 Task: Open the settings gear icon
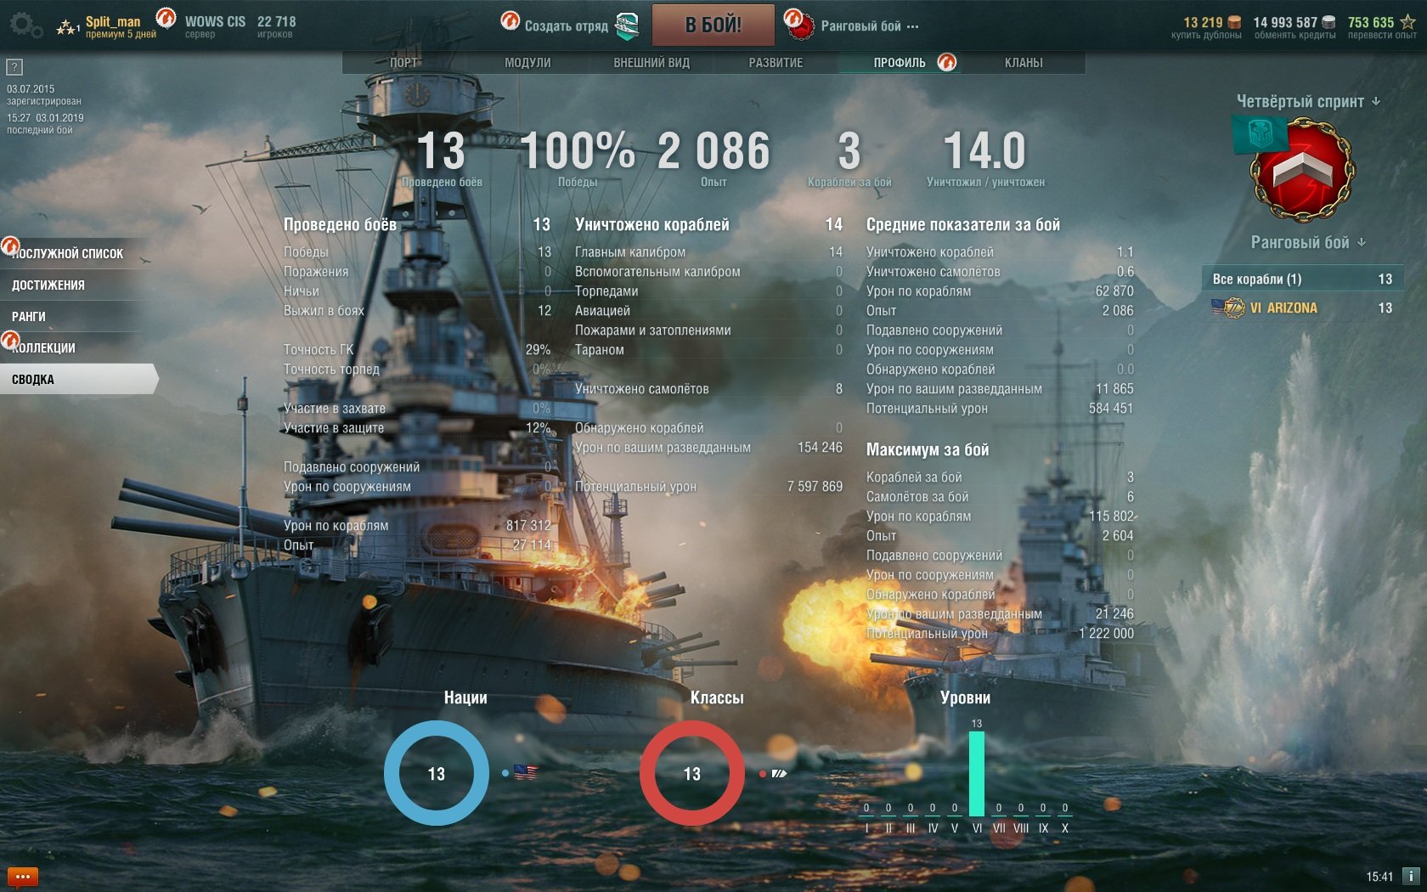[x=24, y=25]
